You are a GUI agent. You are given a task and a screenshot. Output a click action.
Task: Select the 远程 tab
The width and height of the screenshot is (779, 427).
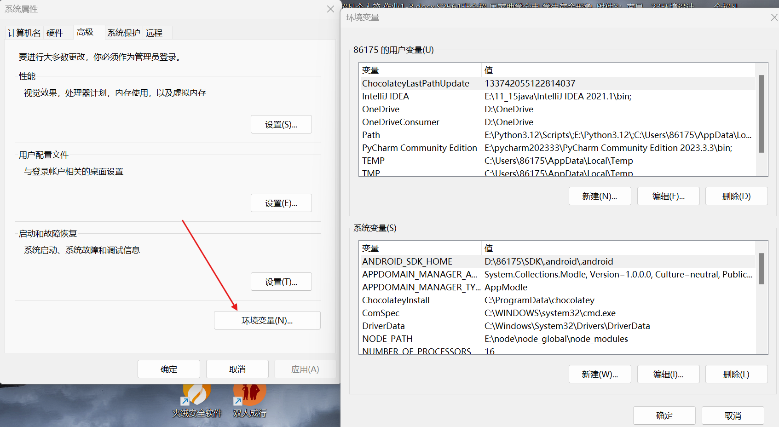point(154,33)
